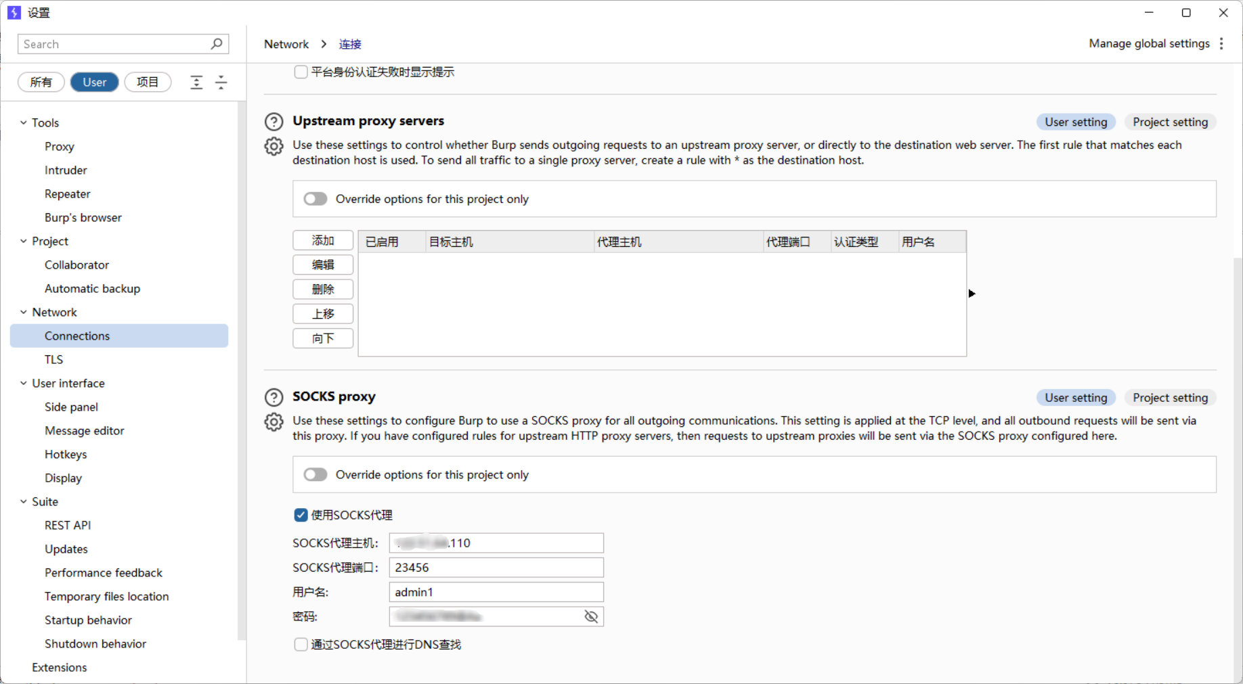Show the hidden SOCKS password
The width and height of the screenshot is (1243, 684).
pos(591,616)
